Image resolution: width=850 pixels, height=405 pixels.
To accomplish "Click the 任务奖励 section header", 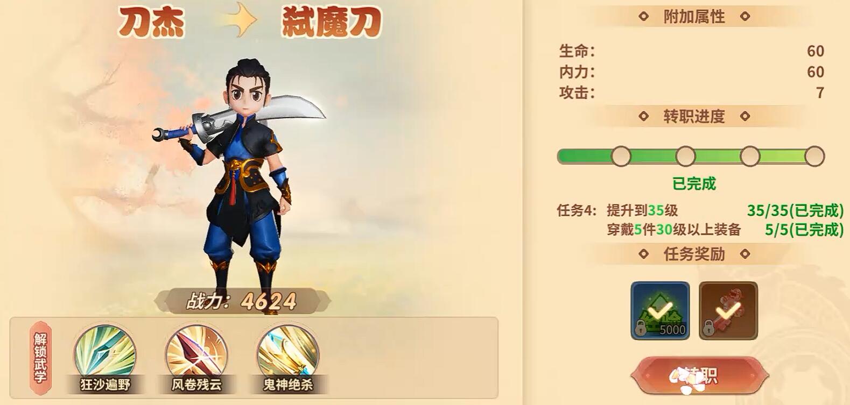I will (x=694, y=254).
